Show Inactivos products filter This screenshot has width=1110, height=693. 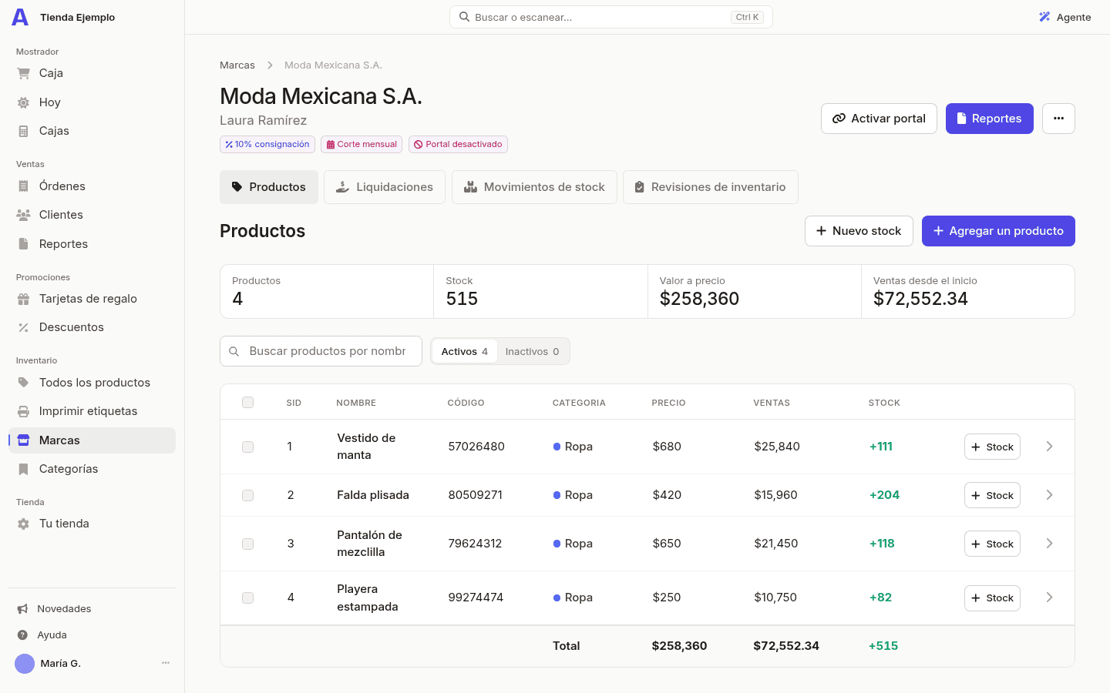[532, 351]
